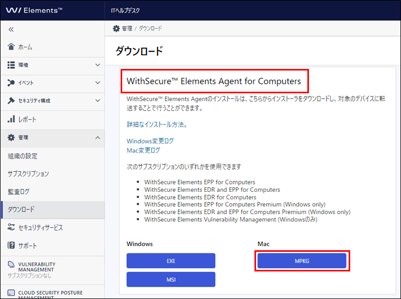
Task: Click the 環境 list icon
Action: pyautogui.click(x=11, y=65)
